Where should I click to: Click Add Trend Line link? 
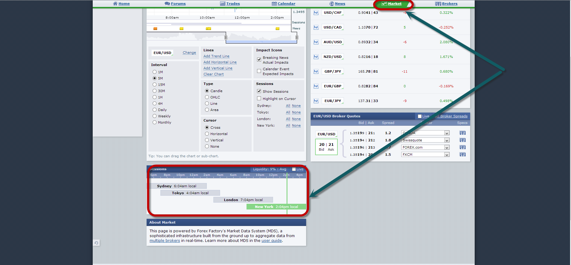coord(216,56)
